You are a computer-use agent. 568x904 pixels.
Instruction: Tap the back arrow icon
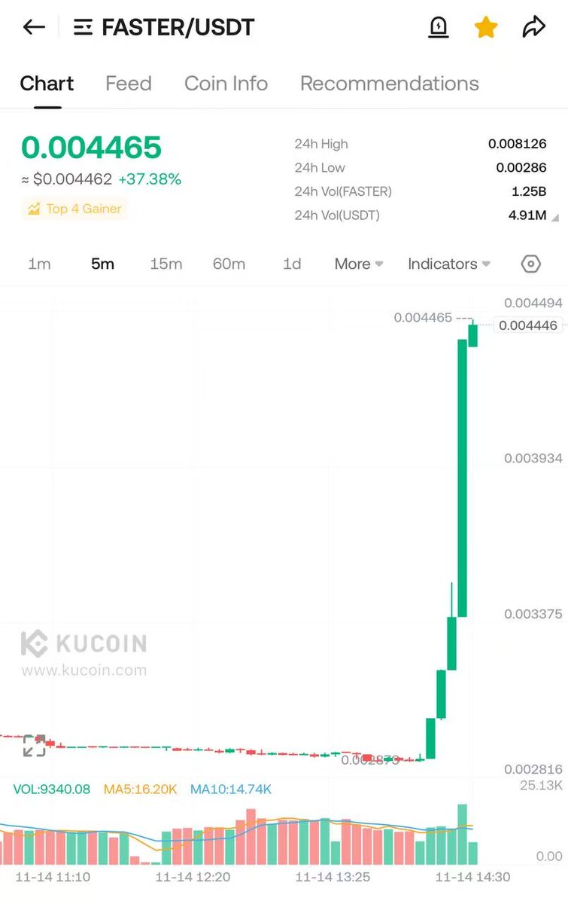point(34,28)
